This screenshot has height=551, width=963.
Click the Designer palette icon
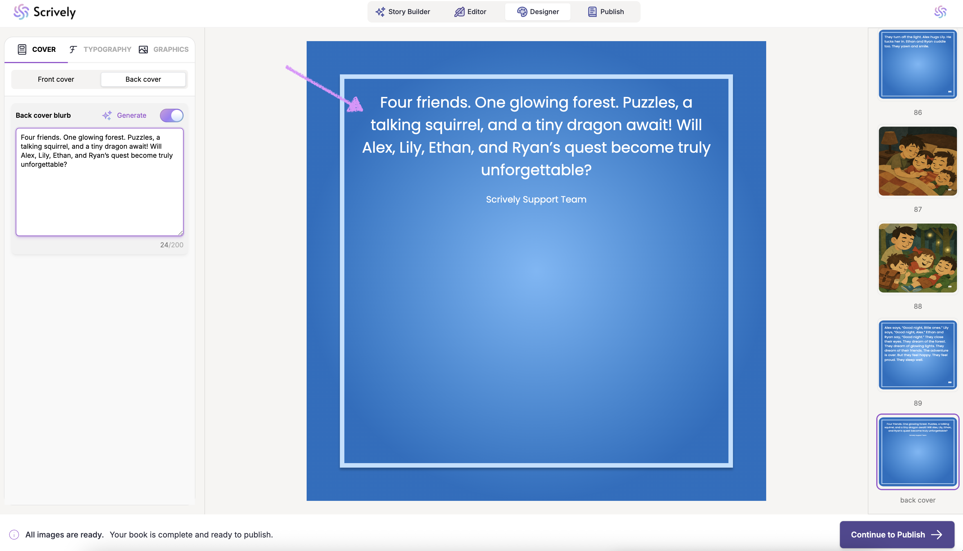(x=522, y=12)
